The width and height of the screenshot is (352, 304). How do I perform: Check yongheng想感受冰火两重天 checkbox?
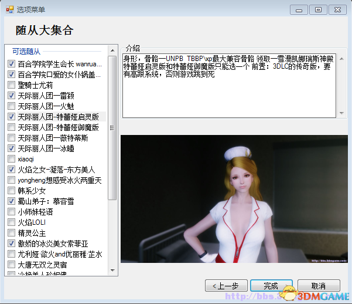(11, 180)
